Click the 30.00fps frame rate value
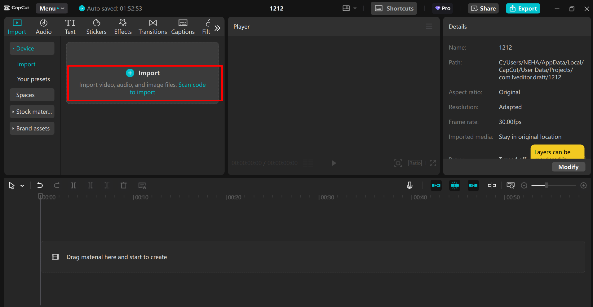 510,122
